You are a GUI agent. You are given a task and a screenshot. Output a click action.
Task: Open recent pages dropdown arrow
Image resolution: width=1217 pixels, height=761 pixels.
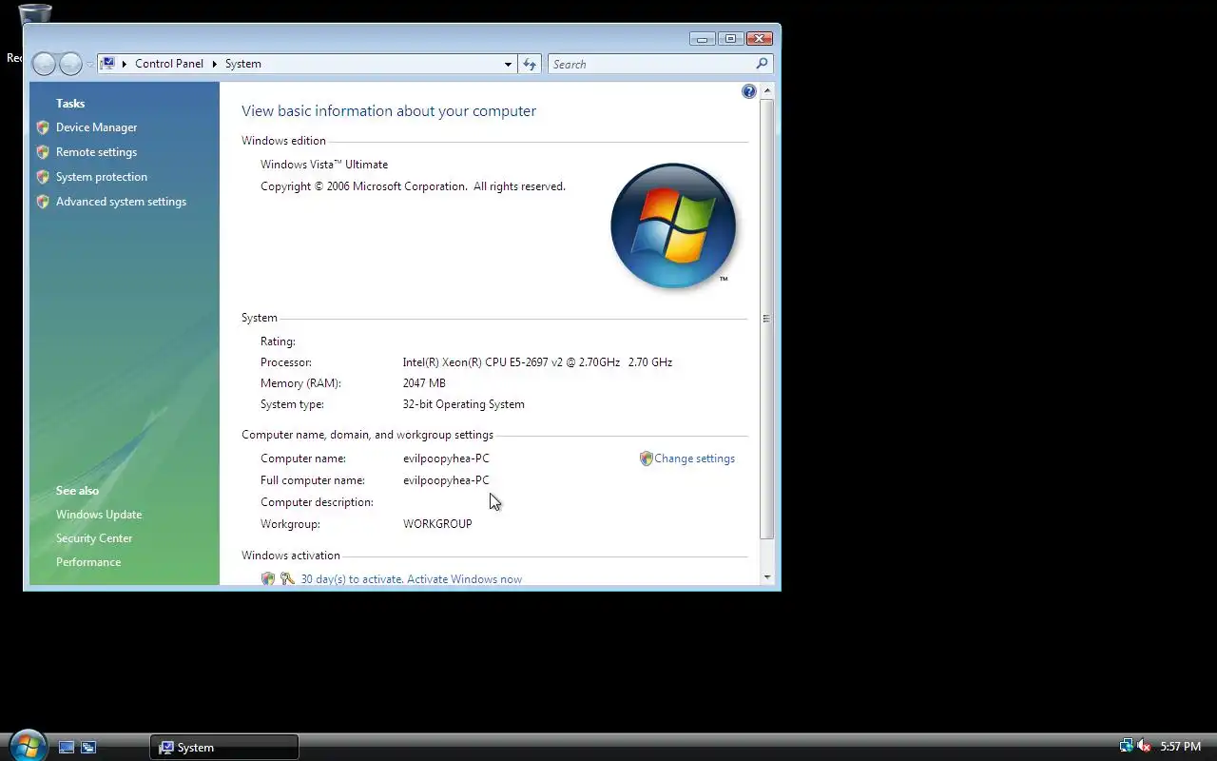point(89,65)
